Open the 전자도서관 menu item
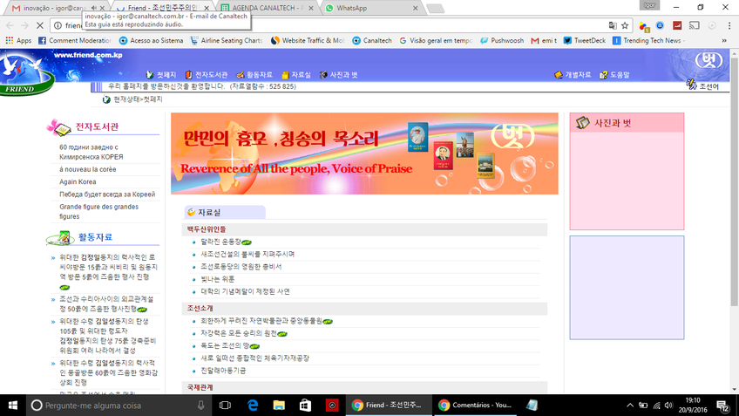The image size is (739, 416). click(x=206, y=74)
